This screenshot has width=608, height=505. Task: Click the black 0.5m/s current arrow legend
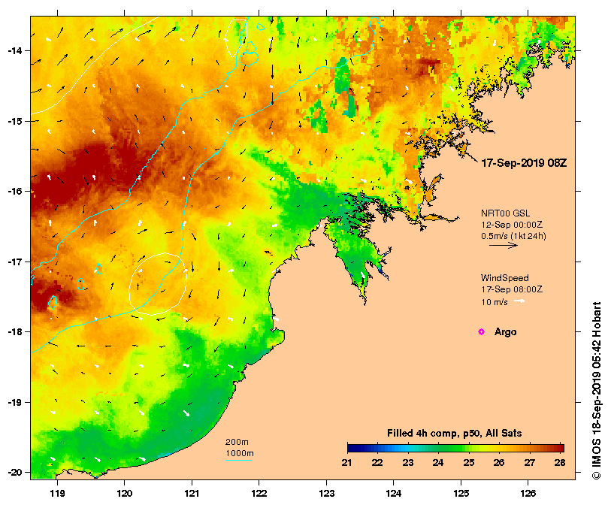click(504, 245)
